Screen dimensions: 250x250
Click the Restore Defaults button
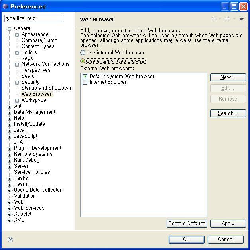tap(187, 224)
